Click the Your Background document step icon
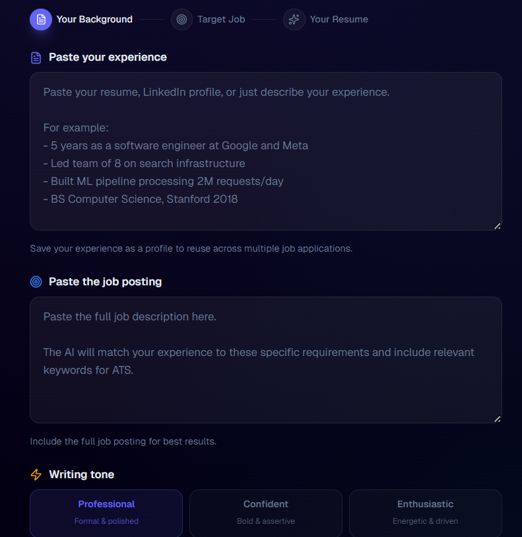 point(41,19)
